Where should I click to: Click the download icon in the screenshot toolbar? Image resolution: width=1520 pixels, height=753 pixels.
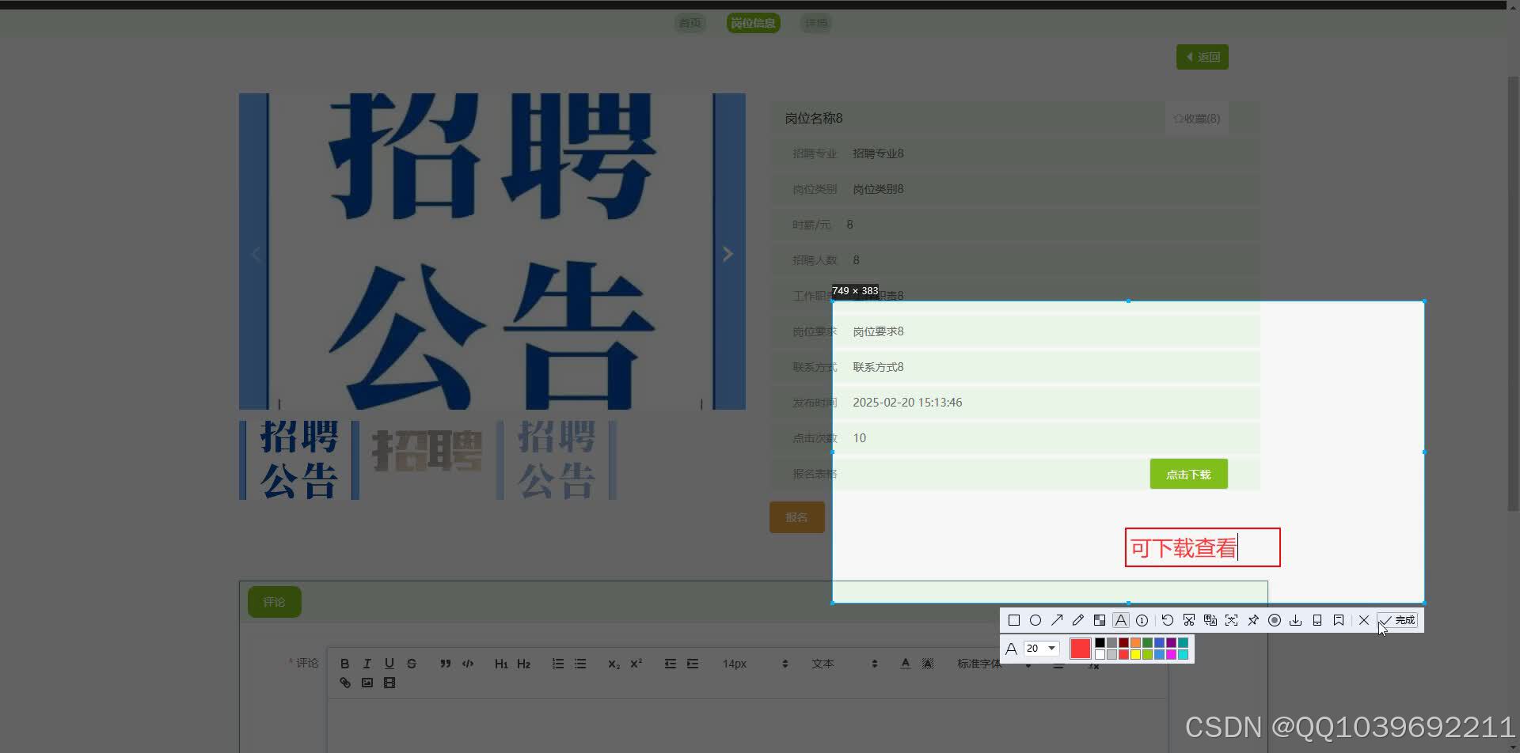pos(1295,620)
